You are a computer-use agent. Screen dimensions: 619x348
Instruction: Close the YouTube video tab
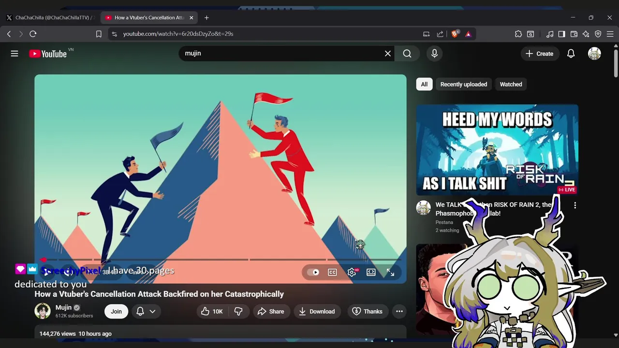click(192, 18)
